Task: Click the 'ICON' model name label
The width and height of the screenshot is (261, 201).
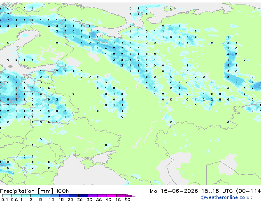Action: coord(63,191)
